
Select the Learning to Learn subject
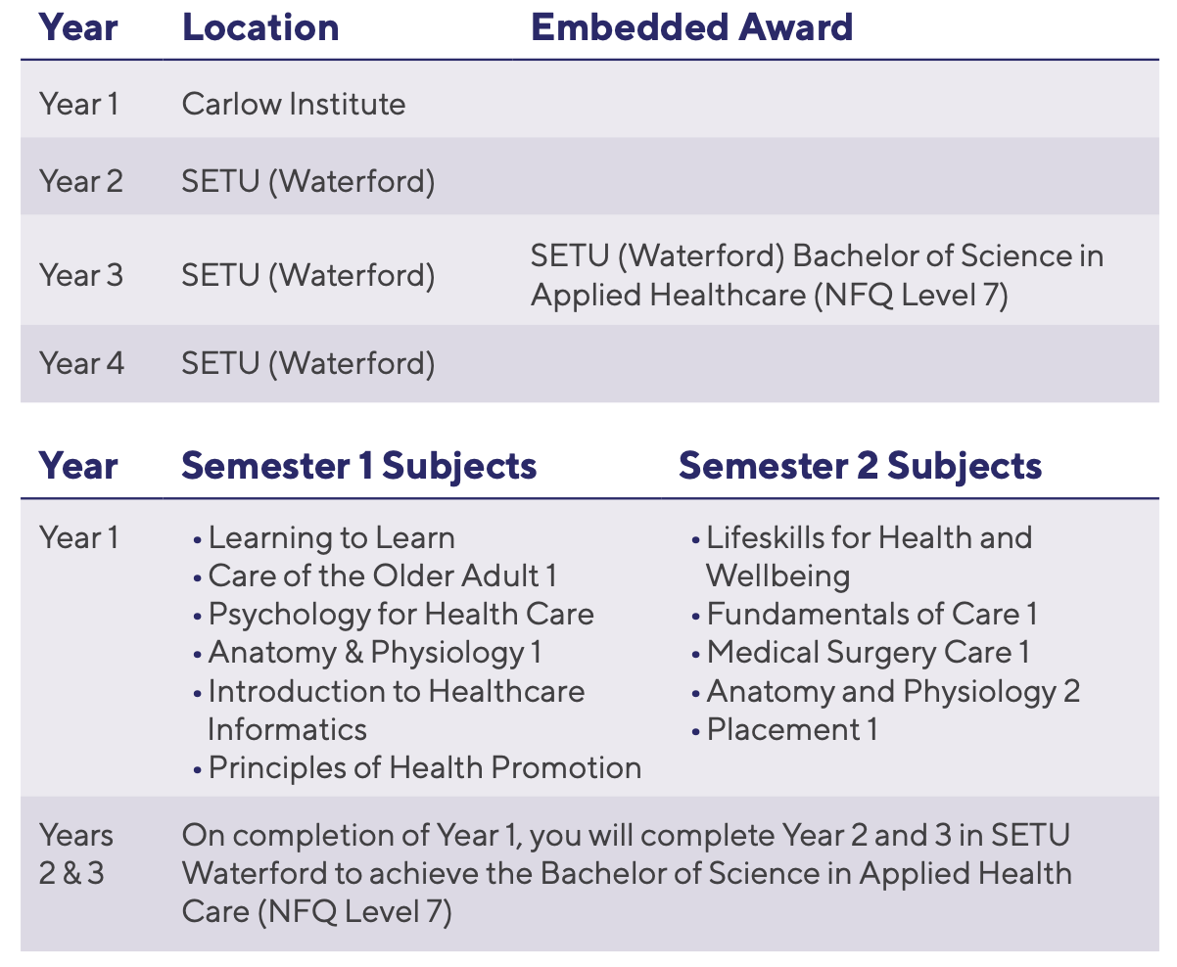pyautogui.click(x=331, y=538)
